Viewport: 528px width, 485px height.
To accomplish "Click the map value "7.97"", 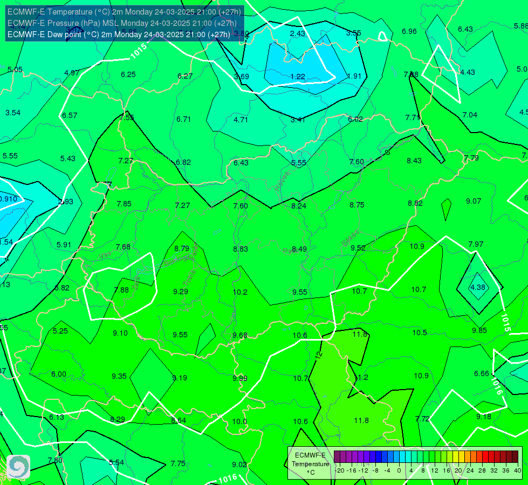I will coord(476,244).
